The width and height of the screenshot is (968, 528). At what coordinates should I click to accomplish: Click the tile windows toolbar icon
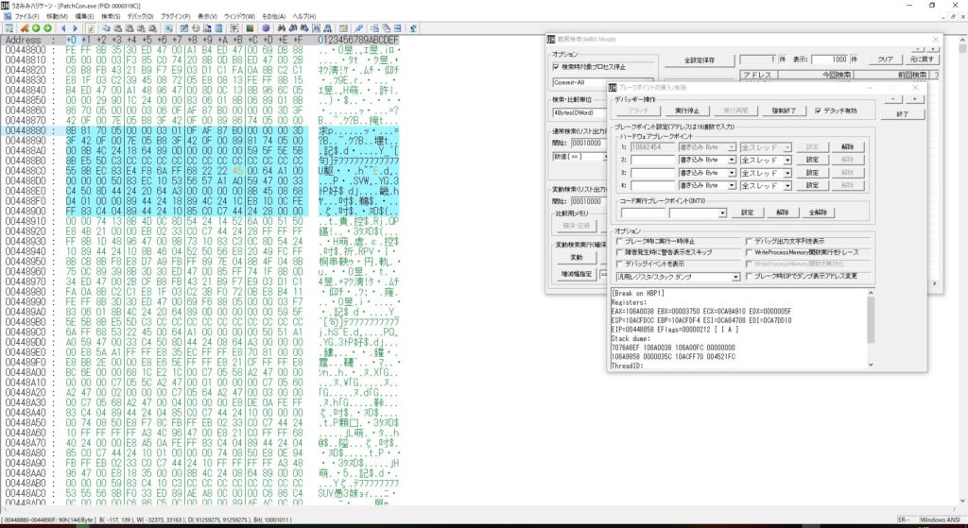pos(398,28)
